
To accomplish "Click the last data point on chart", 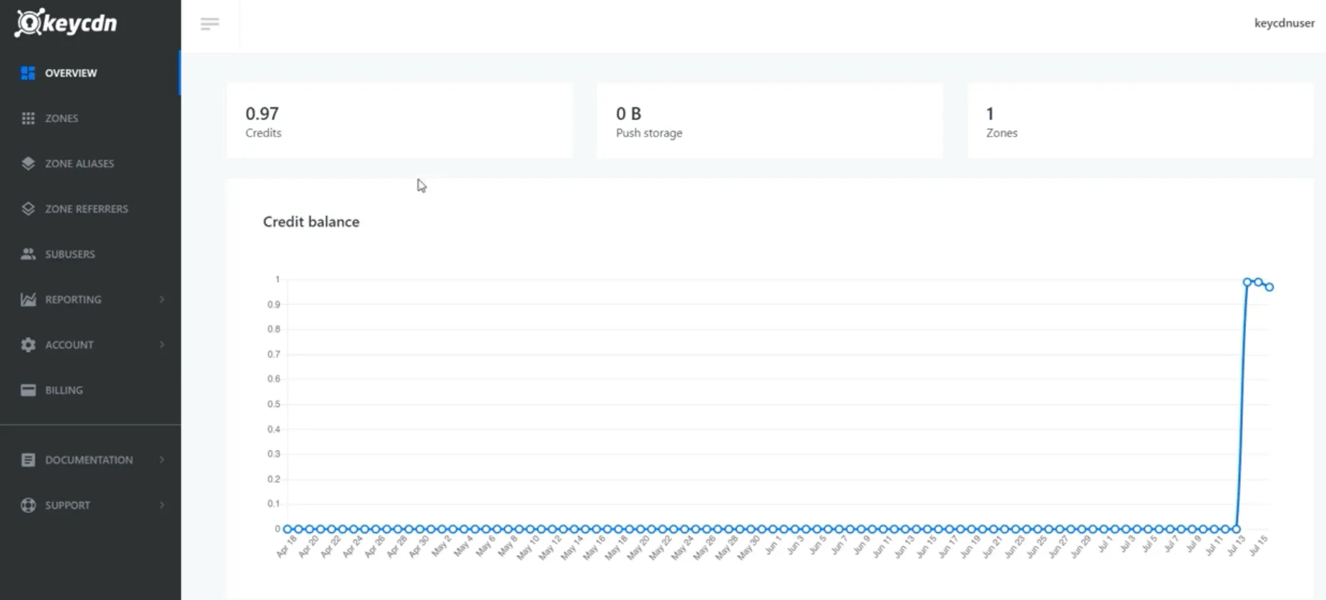I will pos(1269,287).
